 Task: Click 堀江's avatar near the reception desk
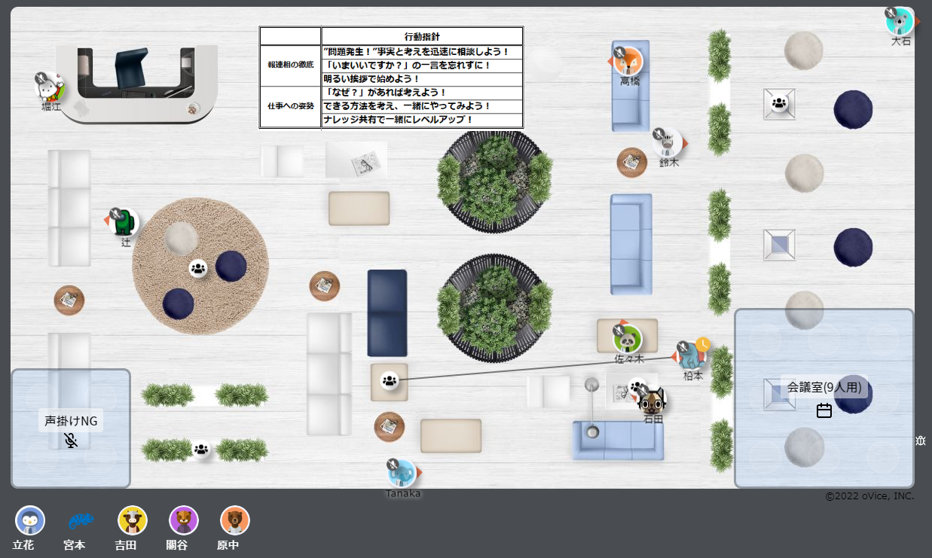pyautogui.click(x=50, y=89)
